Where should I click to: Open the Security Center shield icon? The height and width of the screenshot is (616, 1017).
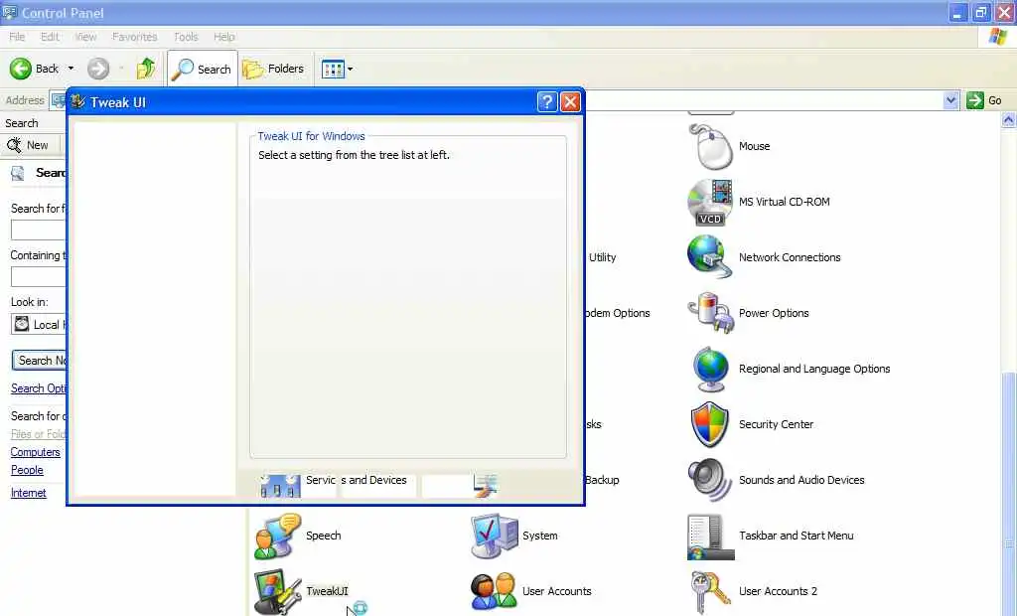pos(711,424)
